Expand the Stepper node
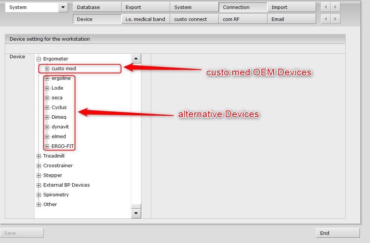The height and width of the screenshot is (243, 370). pyautogui.click(x=39, y=176)
